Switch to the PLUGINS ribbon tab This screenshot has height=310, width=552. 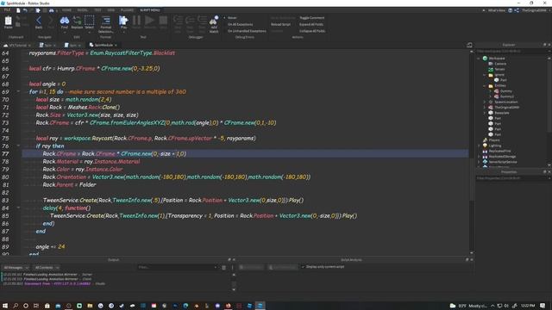point(127,10)
